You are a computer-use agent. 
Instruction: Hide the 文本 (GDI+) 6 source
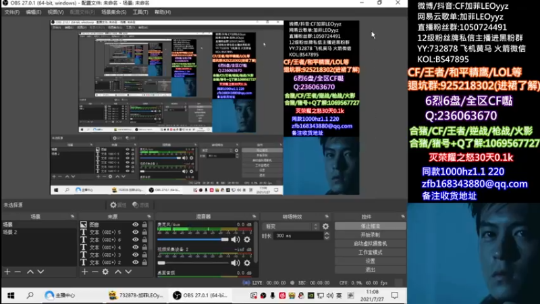pyautogui.click(x=136, y=240)
